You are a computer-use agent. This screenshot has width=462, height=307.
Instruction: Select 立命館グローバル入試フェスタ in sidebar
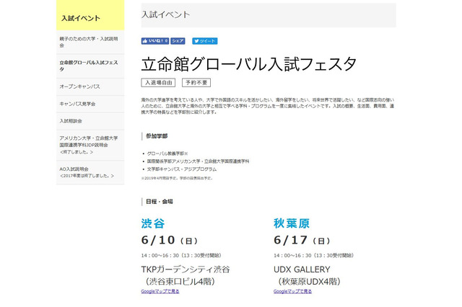tap(90, 66)
